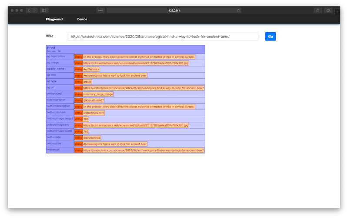The width and height of the screenshot is (348, 218).
Task: Open a new tab with plus button
Action: click(337, 12)
